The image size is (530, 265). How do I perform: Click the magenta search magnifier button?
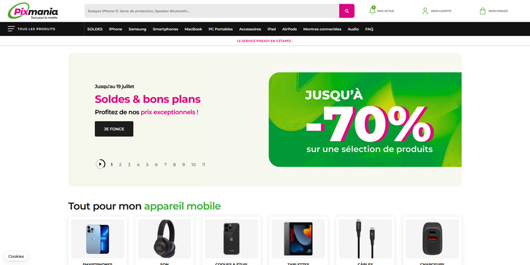(x=346, y=11)
